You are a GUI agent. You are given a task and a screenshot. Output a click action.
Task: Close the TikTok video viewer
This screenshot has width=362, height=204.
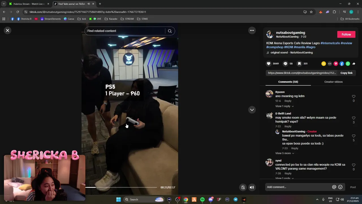click(8, 30)
